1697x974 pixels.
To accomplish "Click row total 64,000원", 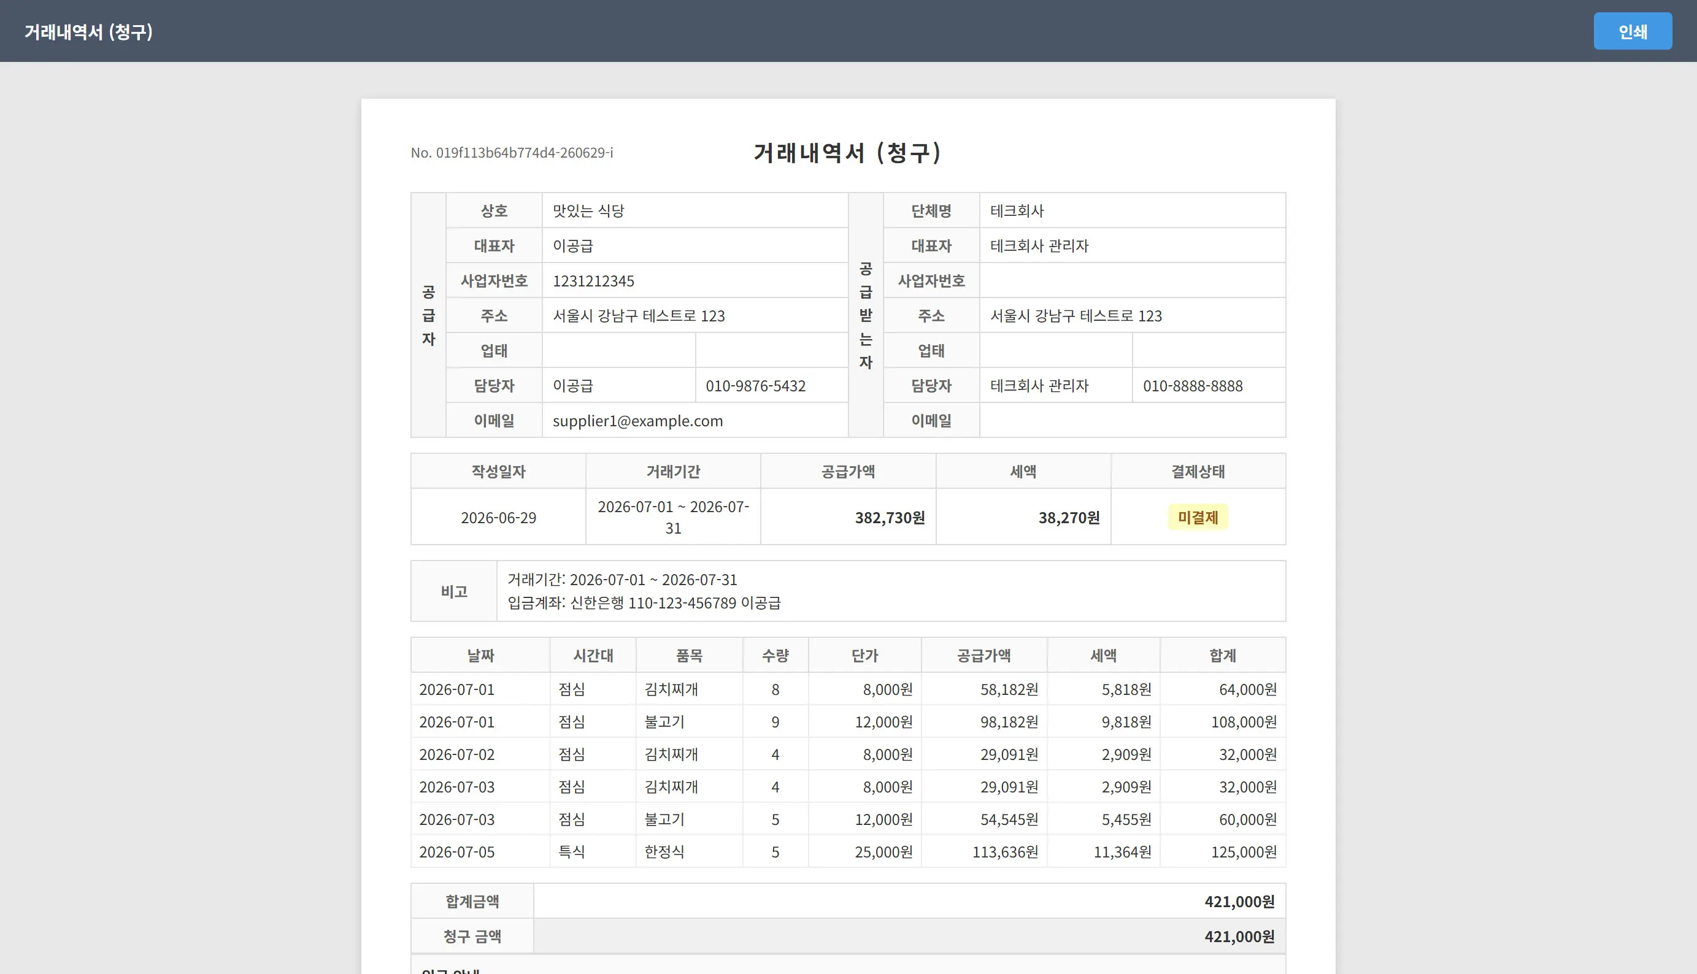I will pos(1247,689).
